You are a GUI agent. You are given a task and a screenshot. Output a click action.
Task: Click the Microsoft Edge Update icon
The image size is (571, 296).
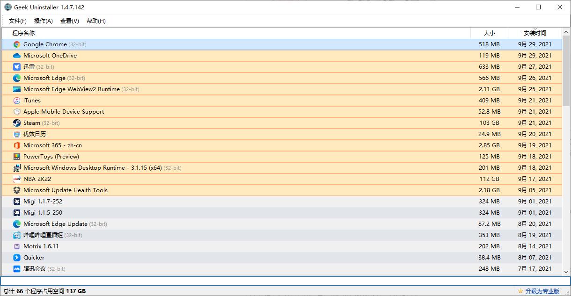tap(17, 224)
